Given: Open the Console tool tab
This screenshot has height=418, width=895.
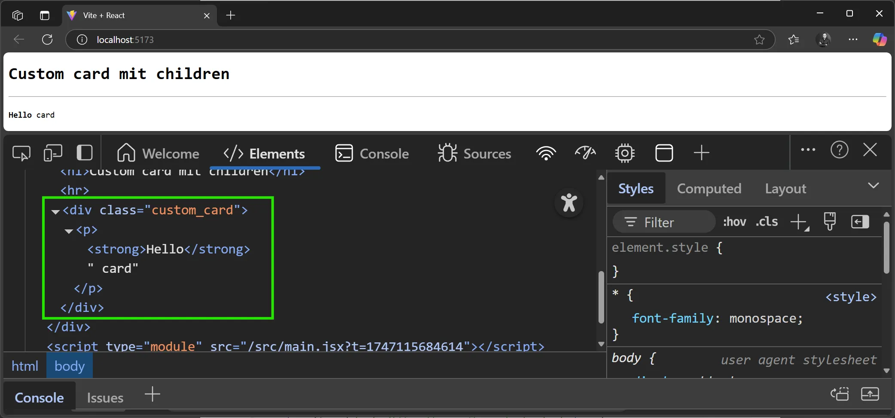Looking at the screenshot, I should tap(372, 153).
